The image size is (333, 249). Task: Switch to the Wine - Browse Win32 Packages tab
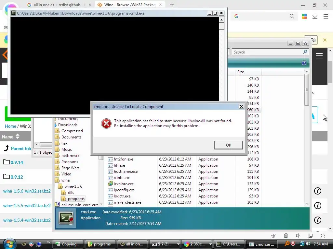[x=130, y=5]
